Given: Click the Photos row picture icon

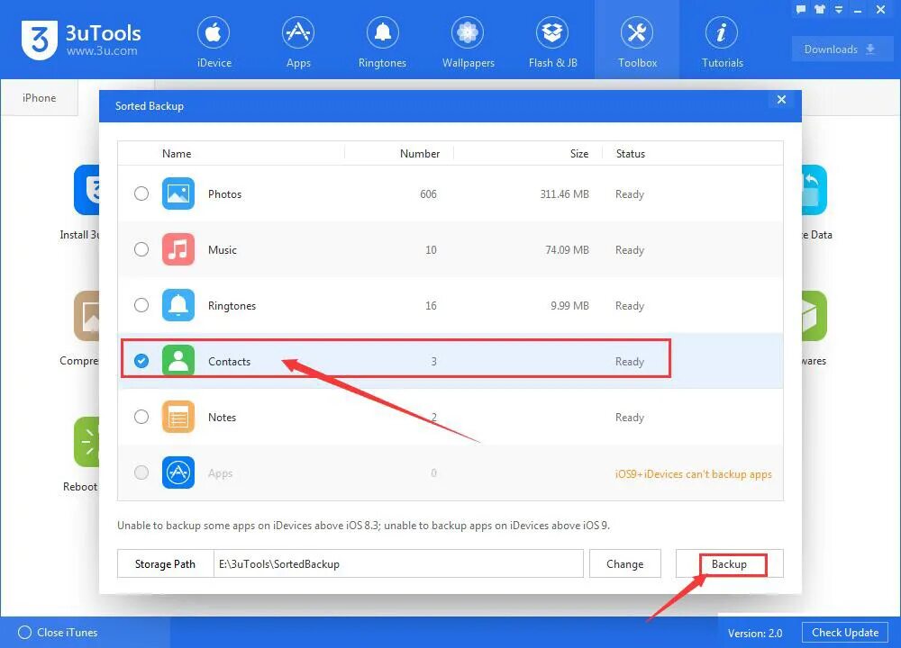Looking at the screenshot, I should pos(178,193).
